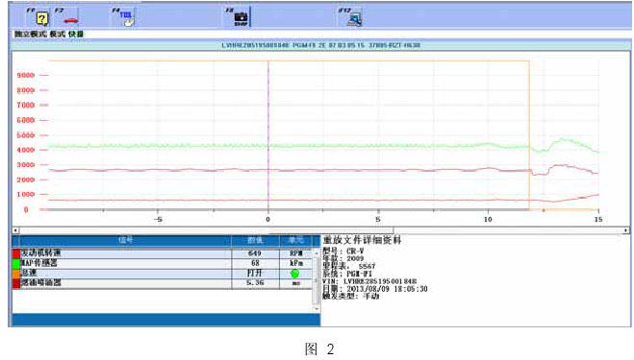Viewport: 634px width, 360px height.
Task: Click the magenta cursor line at time 0
Action: coord(268,135)
